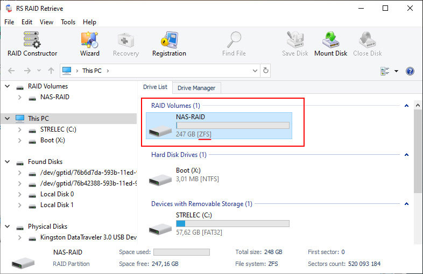This screenshot has height=274, width=423.
Task: Collapse the RAID Volumes tree node
Action: click(x=8, y=86)
